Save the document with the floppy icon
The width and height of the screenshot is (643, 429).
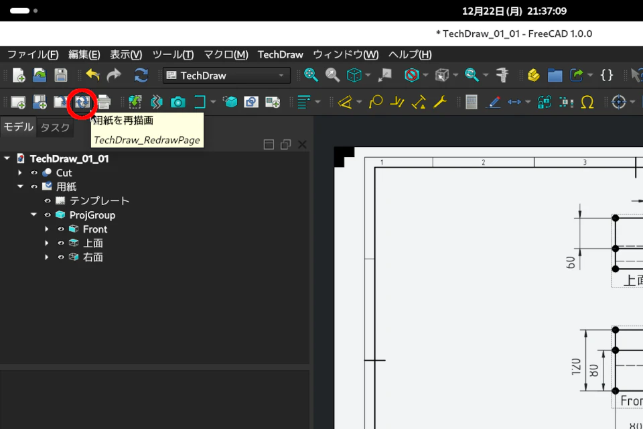[61, 75]
